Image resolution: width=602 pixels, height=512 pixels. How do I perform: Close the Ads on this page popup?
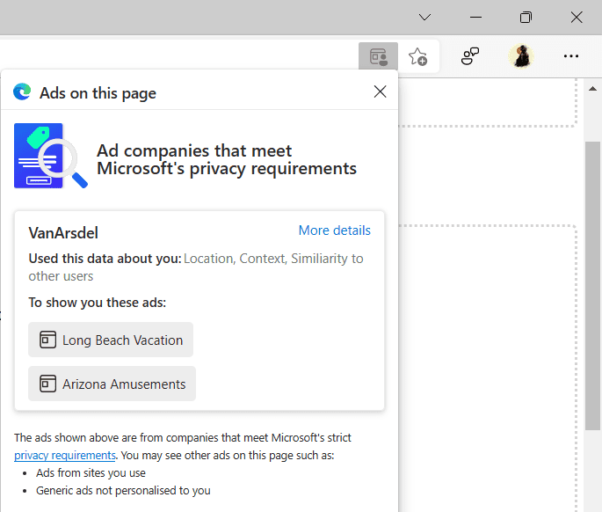tap(380, 91)
